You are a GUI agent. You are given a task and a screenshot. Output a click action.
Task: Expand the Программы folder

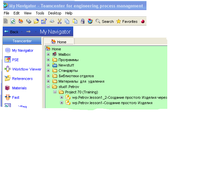click(48, 60)
